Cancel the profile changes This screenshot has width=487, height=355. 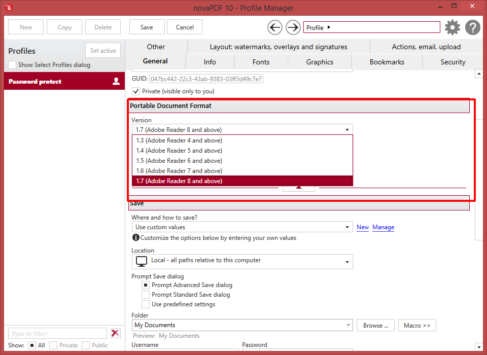click(185, 27)
